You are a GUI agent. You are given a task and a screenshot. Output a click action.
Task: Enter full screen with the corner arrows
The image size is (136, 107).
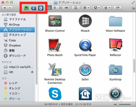point(133,3)
